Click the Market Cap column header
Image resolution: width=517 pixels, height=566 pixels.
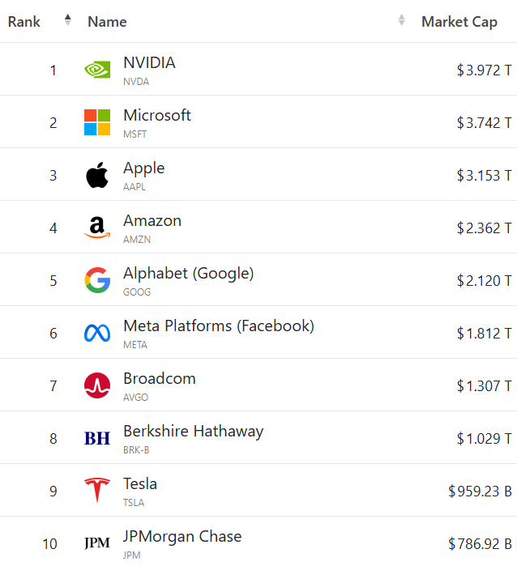[x=459, y=22]
